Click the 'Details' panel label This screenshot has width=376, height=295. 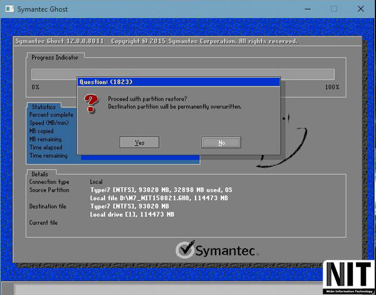pyautogui.click(x=40, y=174)
